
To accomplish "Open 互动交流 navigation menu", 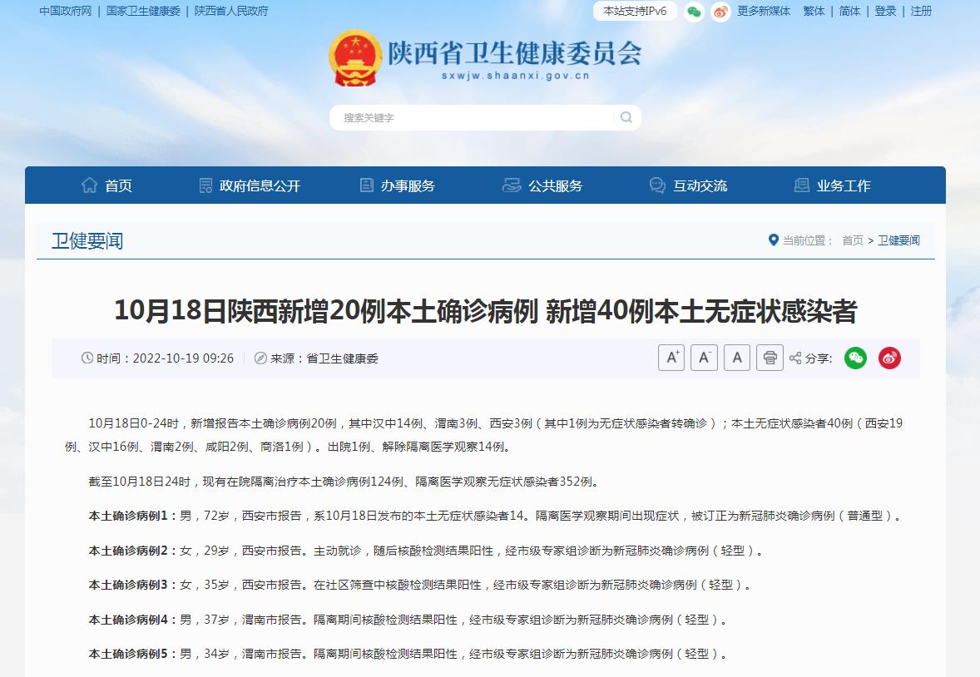I will tap(700, 185).
